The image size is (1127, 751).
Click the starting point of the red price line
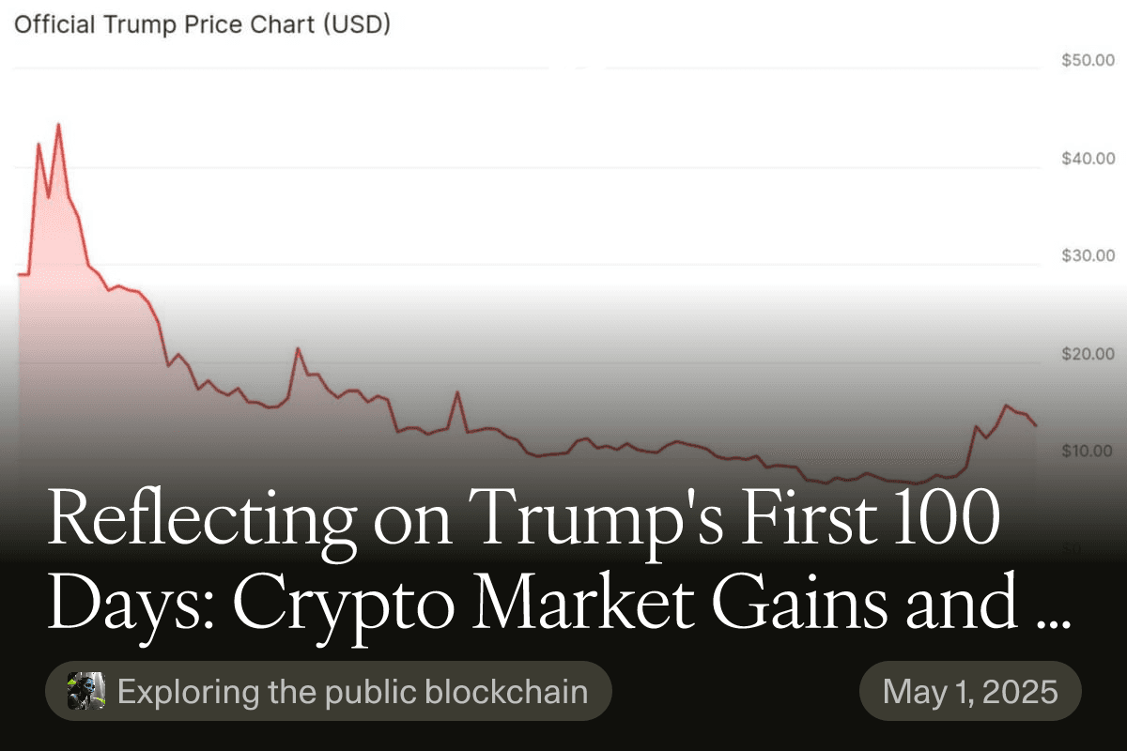point(19,274)
